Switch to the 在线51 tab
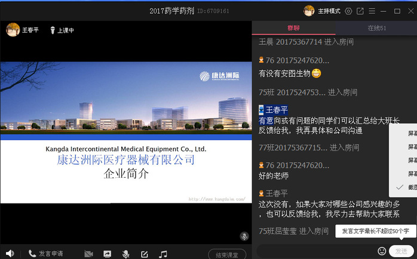This screenshot has width=417, height=259. coord(376,29)
